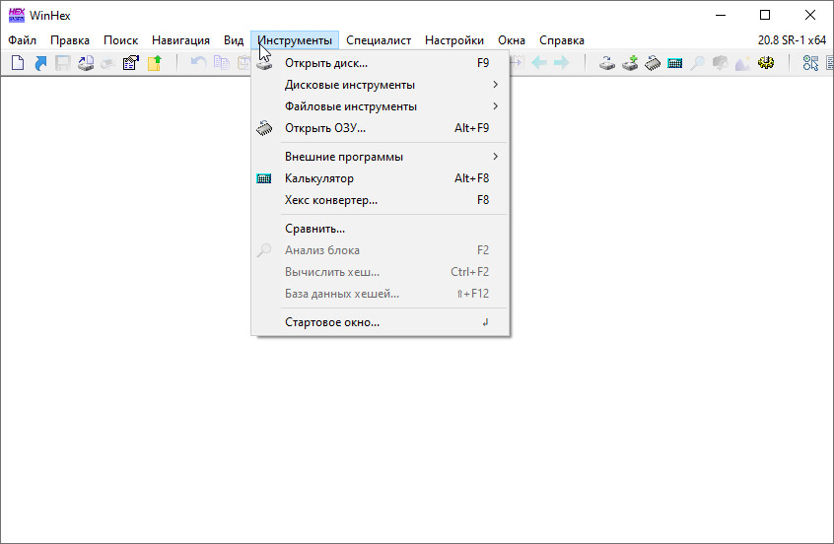This screenshot has width=834, height=544.
Task: Open the Поиск menu
Action: click(120, 40)
